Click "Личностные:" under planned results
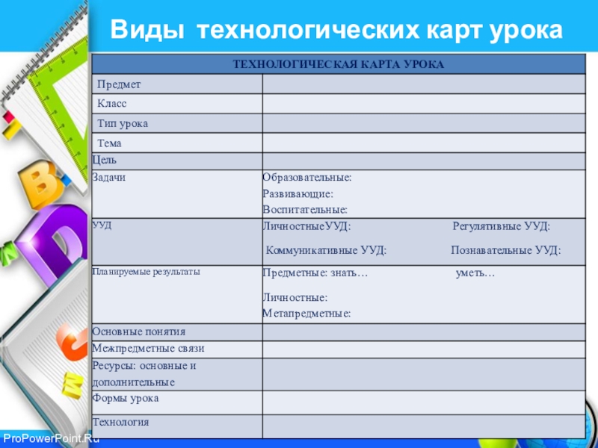The image size is (598, 448). pyautogui.click(x=295, y=297)
